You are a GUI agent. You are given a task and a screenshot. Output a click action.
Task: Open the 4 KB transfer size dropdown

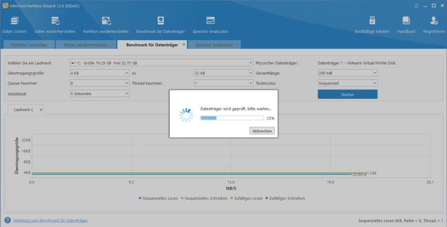click(x=127, y=73)
